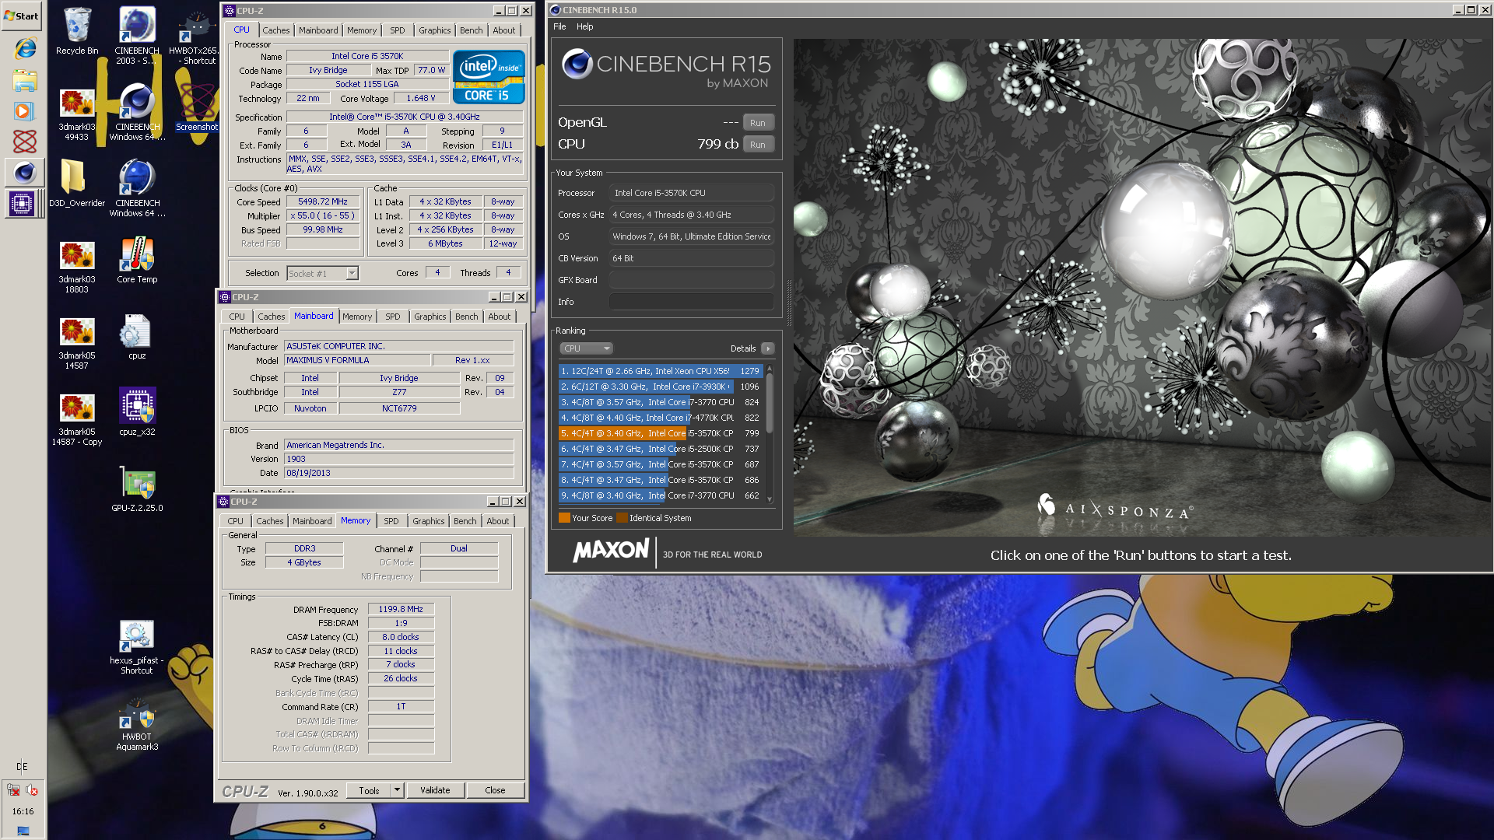Open the CPU ranking type dropdown
The width and height of the screenshot is (1494, 840).
point(587,348)
